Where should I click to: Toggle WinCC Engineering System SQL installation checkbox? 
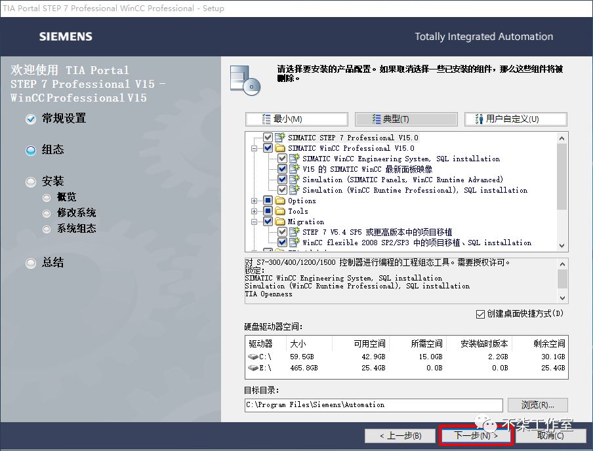tap(282, 159)
